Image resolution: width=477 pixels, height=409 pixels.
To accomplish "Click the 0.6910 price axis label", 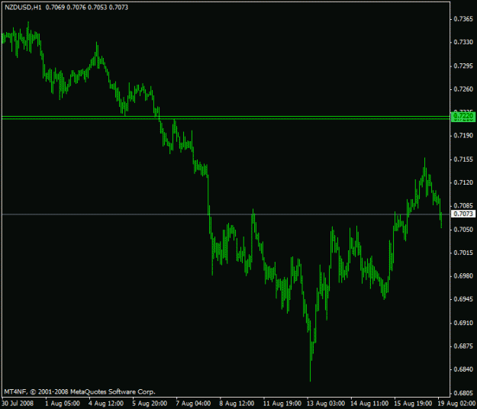I will pyautogui.click(x=463, y=323).
